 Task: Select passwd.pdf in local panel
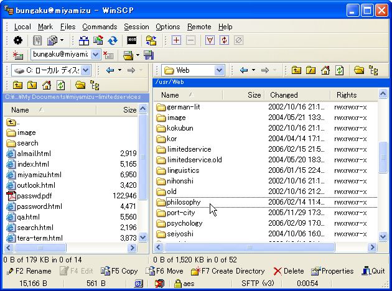[x=29, y=196]
